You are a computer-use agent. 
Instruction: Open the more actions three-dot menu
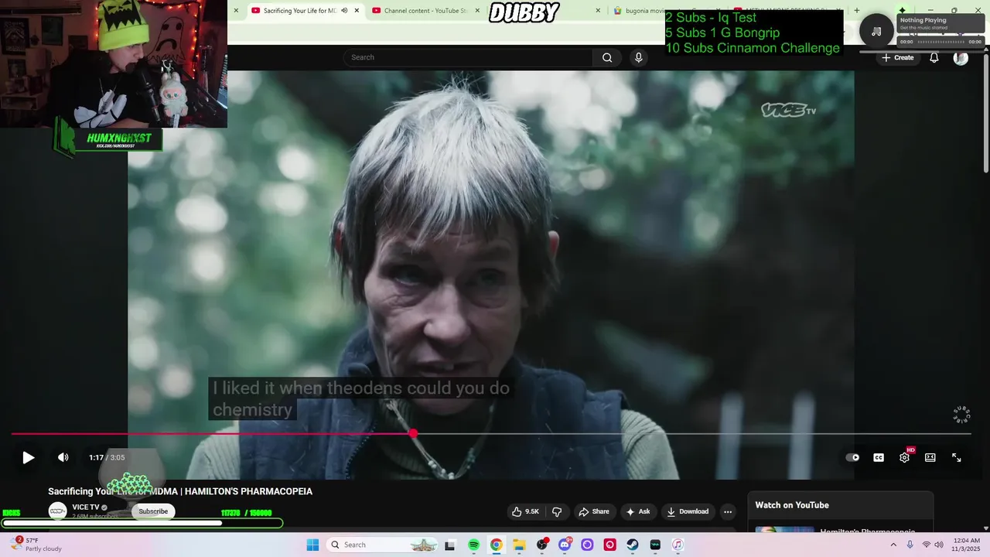pos(727,511)
